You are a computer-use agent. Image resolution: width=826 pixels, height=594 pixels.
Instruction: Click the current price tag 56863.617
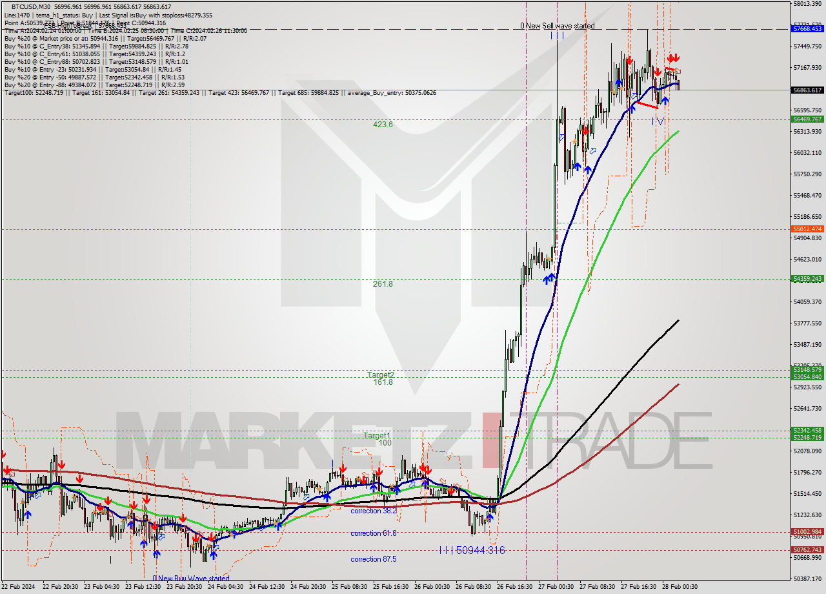click(808, 90)
